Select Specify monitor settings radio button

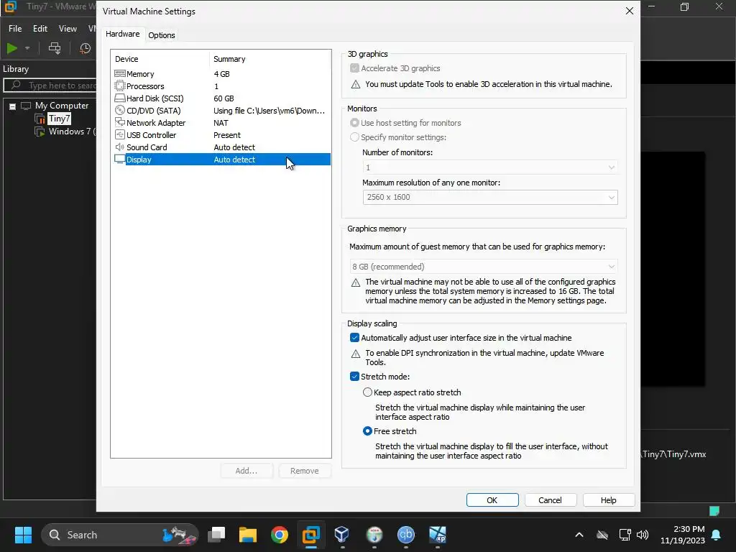coord(355,137)
